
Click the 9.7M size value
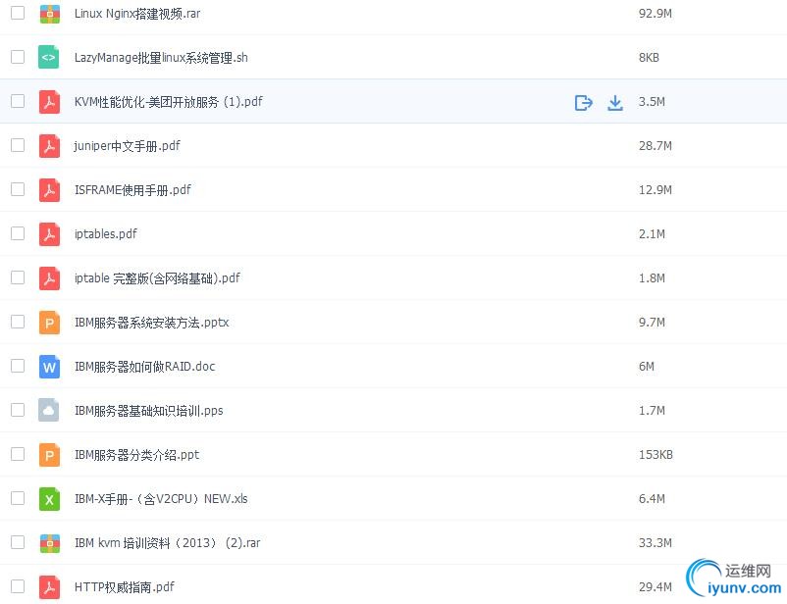click(x=652, y=323)
